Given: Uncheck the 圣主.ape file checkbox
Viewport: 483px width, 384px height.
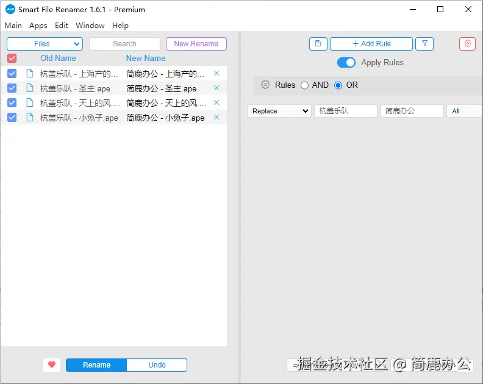Looking at the screenshot, I should coord(12,88).
